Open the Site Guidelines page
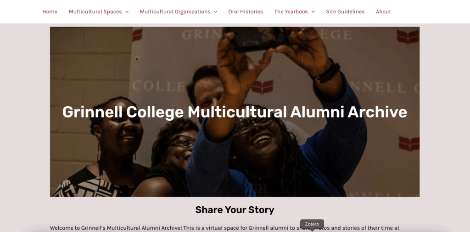The width and height of the screenshot is (470, 232). pos(345,11)
